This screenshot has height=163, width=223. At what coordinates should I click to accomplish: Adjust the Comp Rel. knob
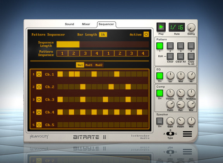coord(181,104)
